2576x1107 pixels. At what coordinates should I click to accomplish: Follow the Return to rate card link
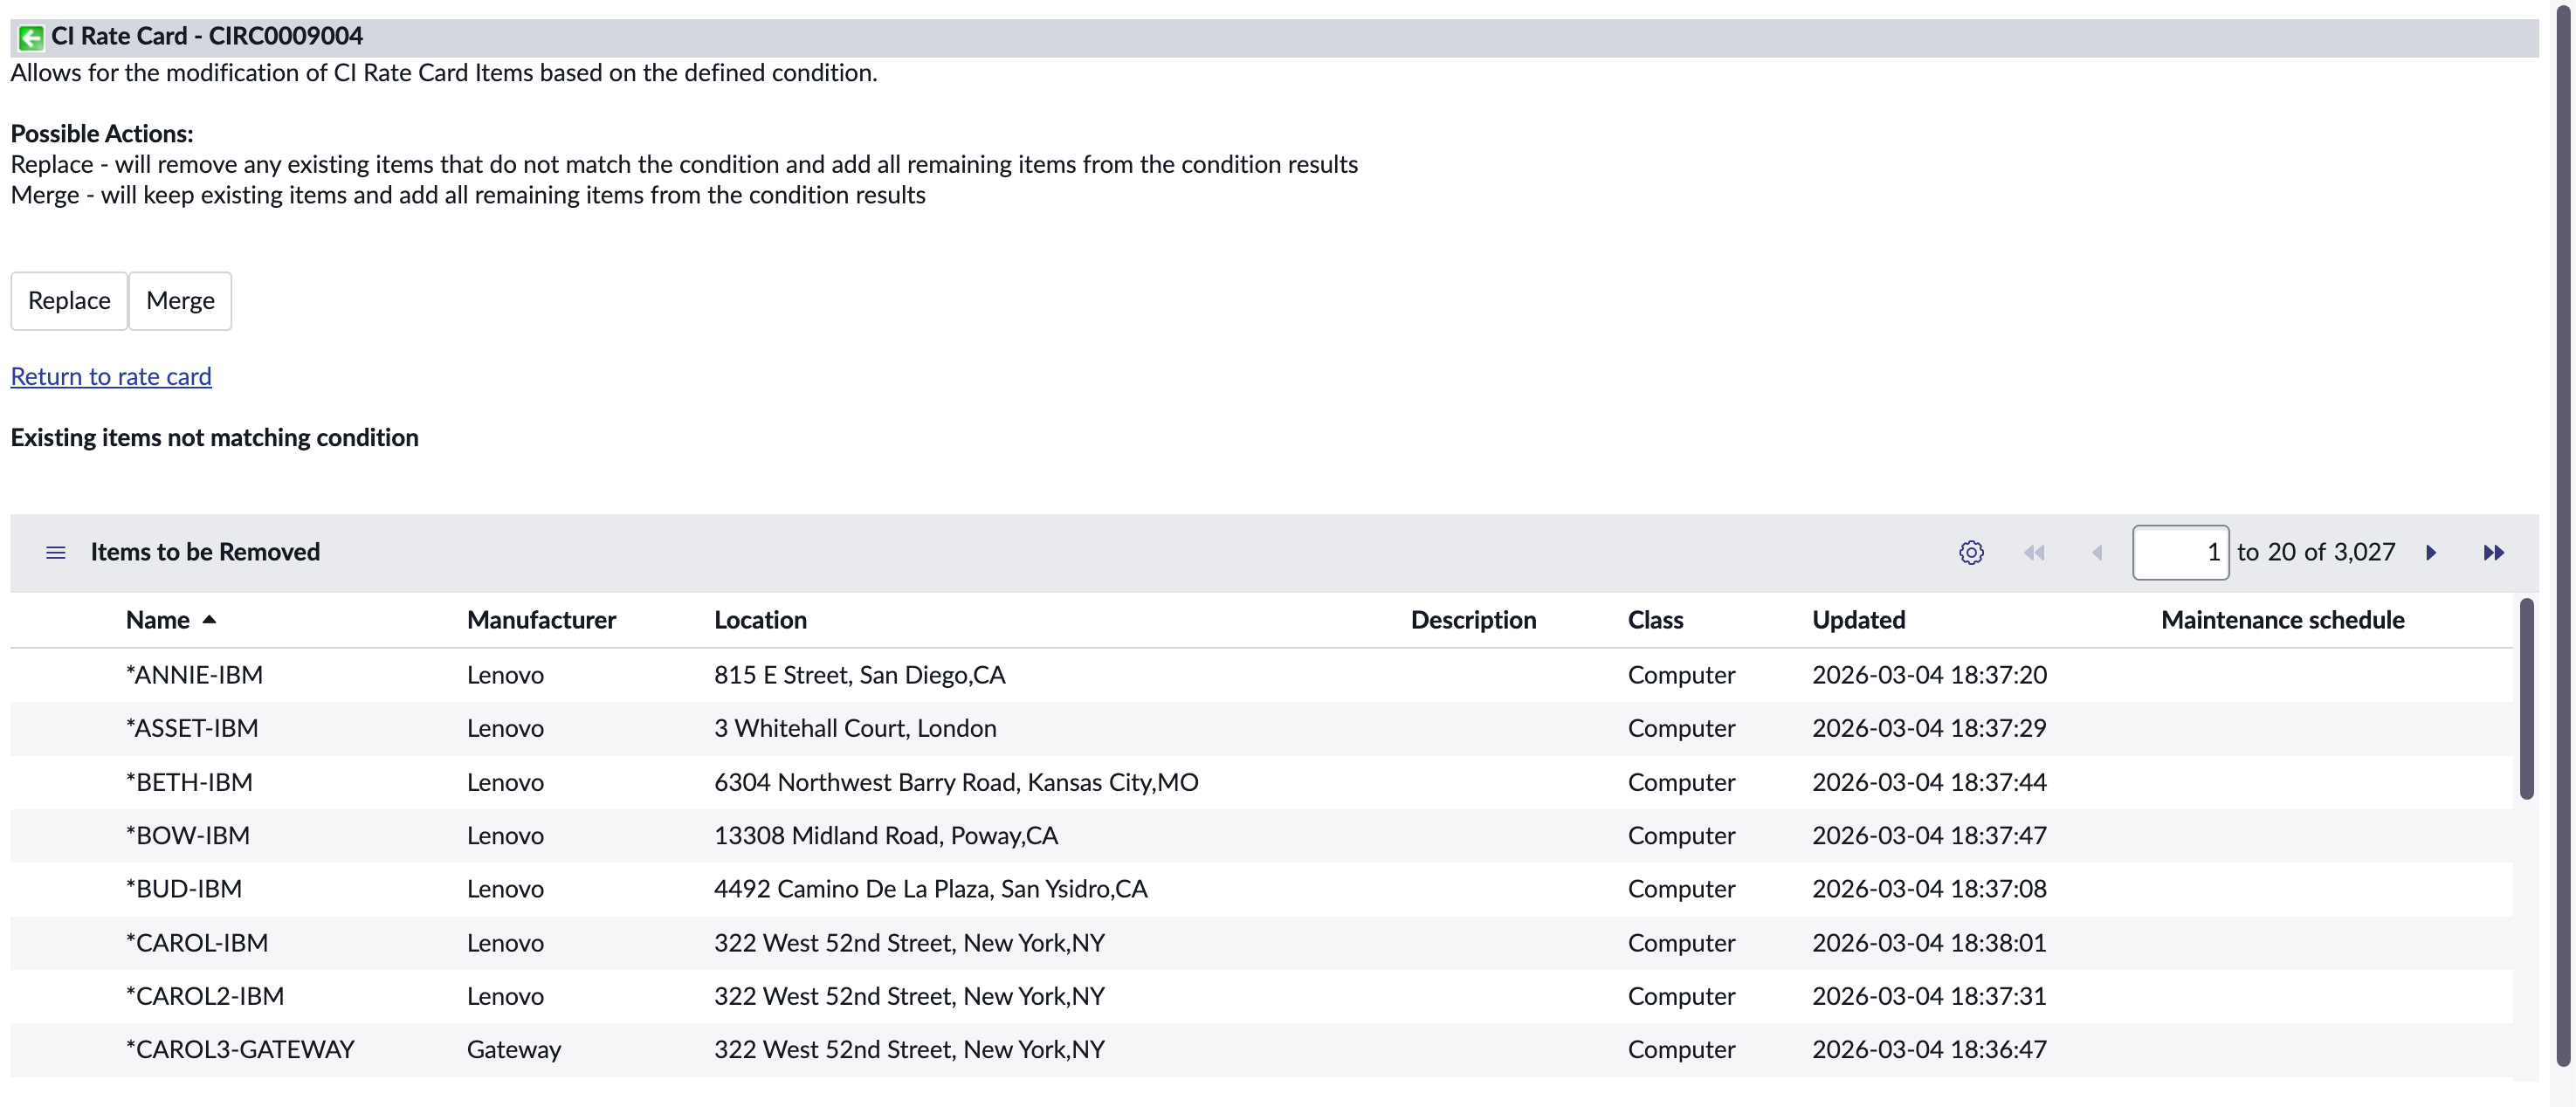pyautogui.click(x=111, y=376)
